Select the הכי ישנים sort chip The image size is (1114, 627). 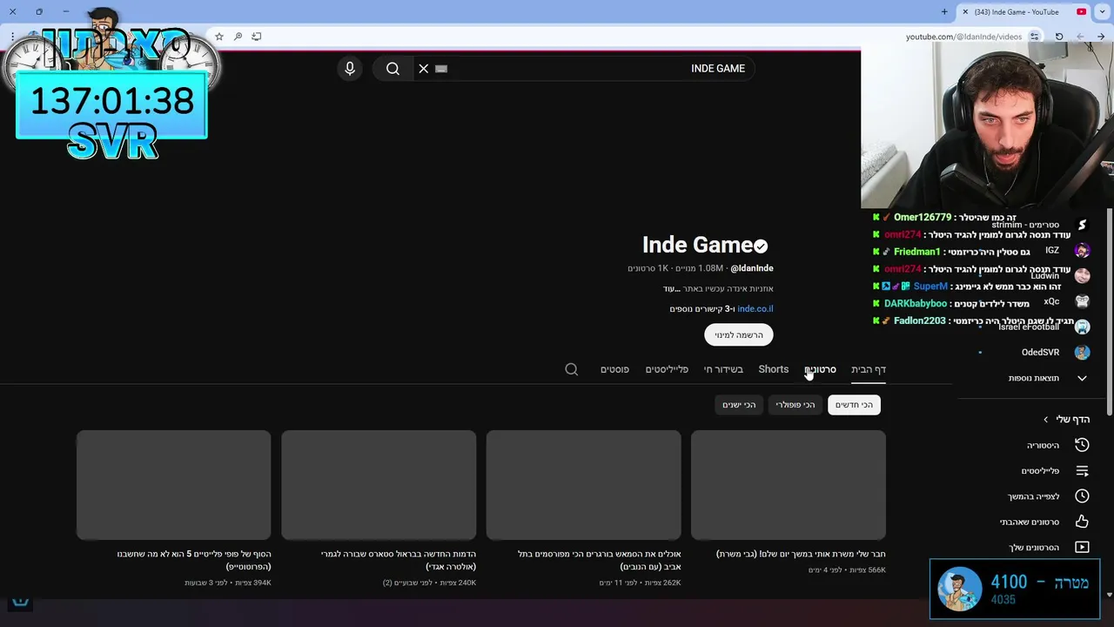pyautogui.click(x=739, y=405)
